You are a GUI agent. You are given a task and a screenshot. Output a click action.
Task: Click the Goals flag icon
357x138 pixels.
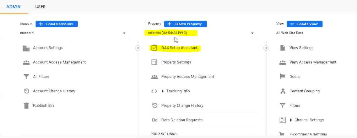pyautogui.click(x=282, y=77)
